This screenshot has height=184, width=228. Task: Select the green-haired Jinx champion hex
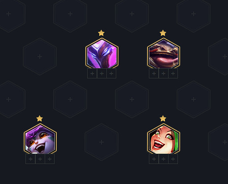(164, 139)
